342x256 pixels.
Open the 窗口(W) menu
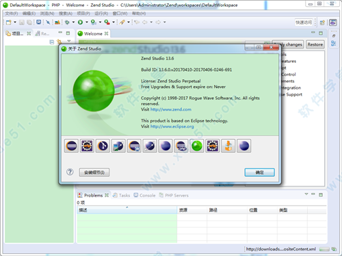(120, 14)
